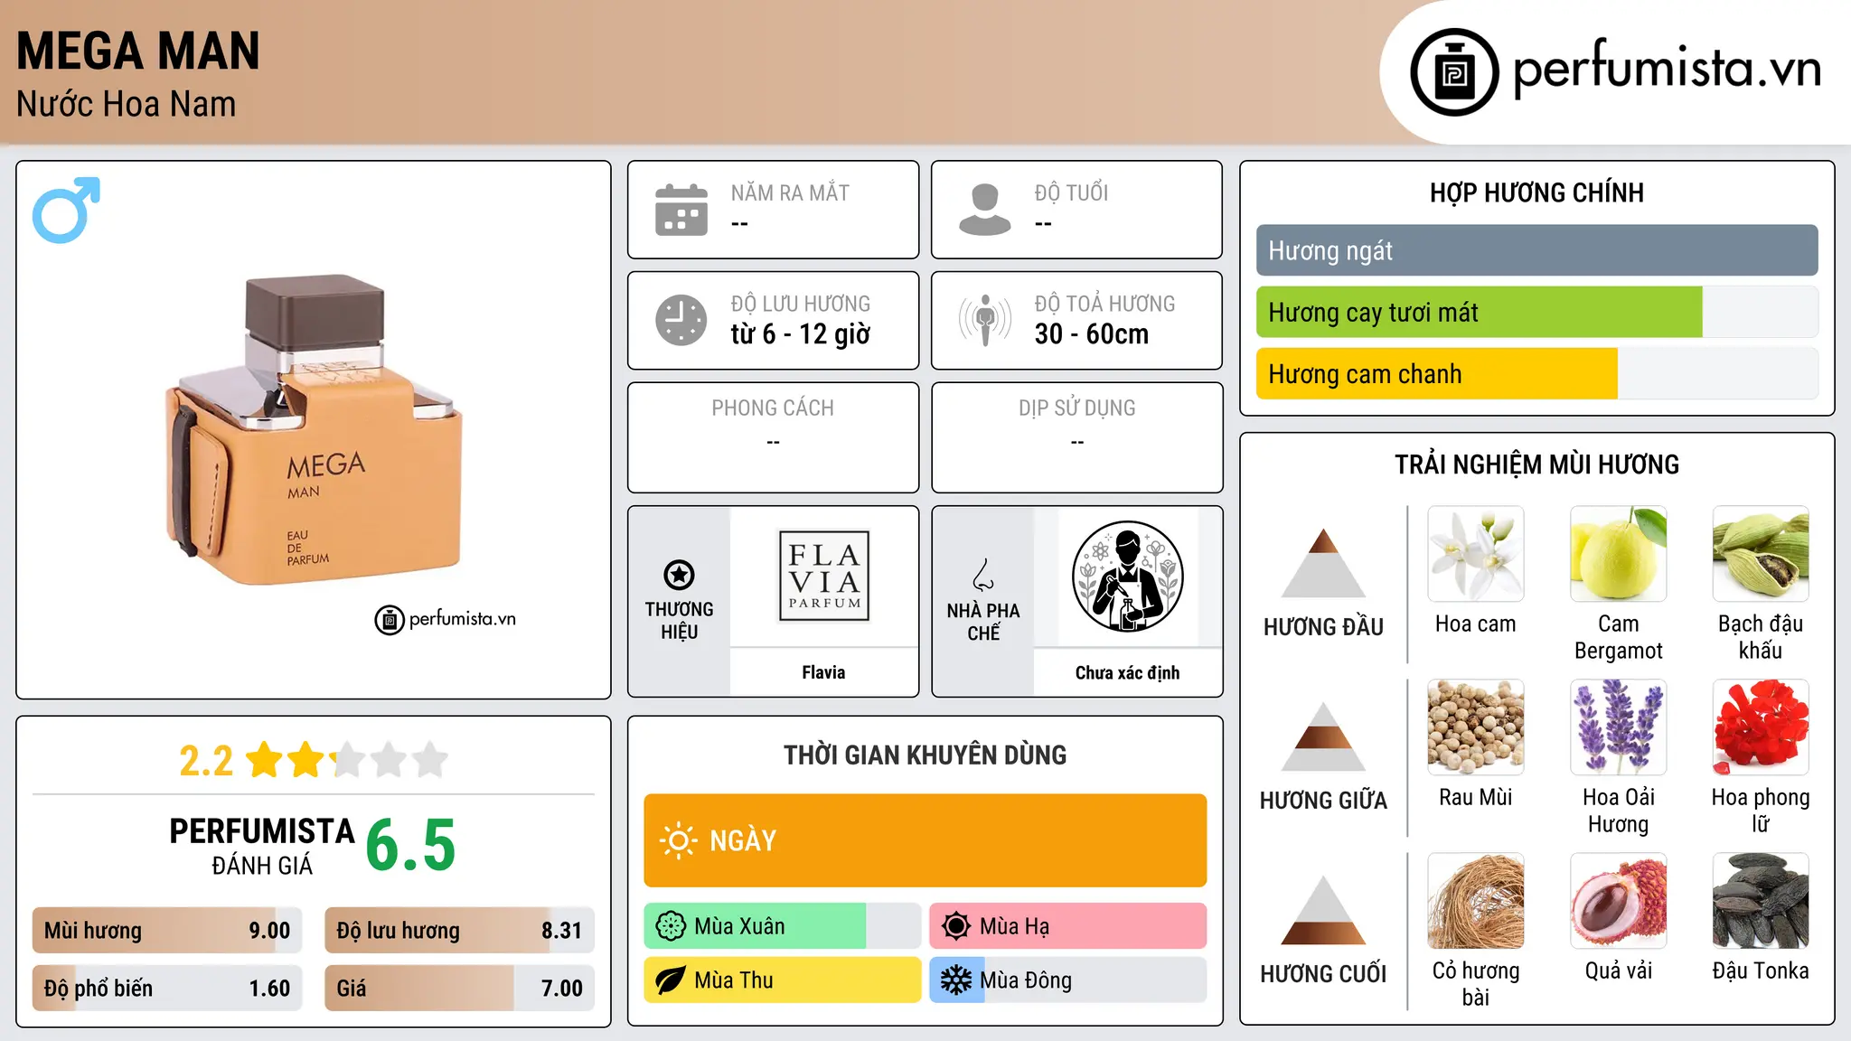Image resolution: width=1851 pixels, height=1041 pixels.
Task: Click the Rau Mùi note label
Action: coord(1476,797)
